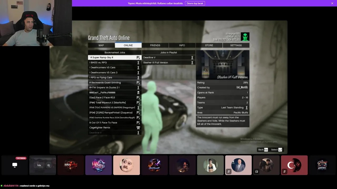337x189 pixels.
Task: Open the suited man participant tile
Action: pos(238,165)
